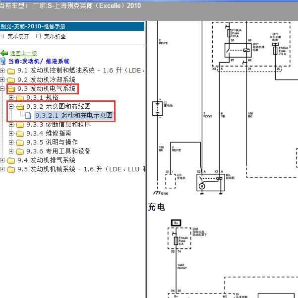Click folder icon of 9.5 发动机机械系统
This screenshot has height=298, width=298.
click(11, 169)
